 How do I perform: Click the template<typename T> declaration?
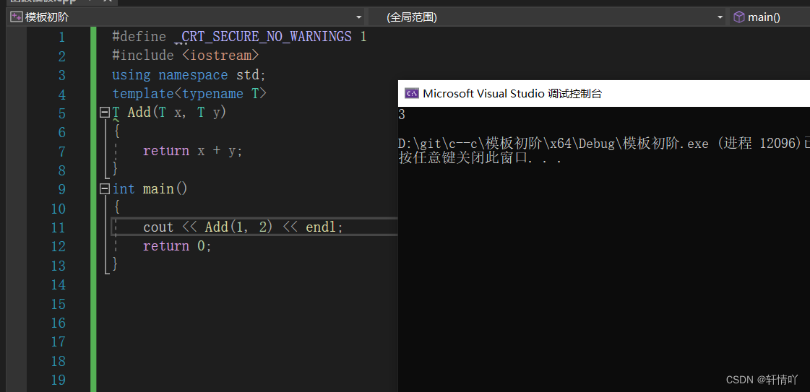point(189,94)
